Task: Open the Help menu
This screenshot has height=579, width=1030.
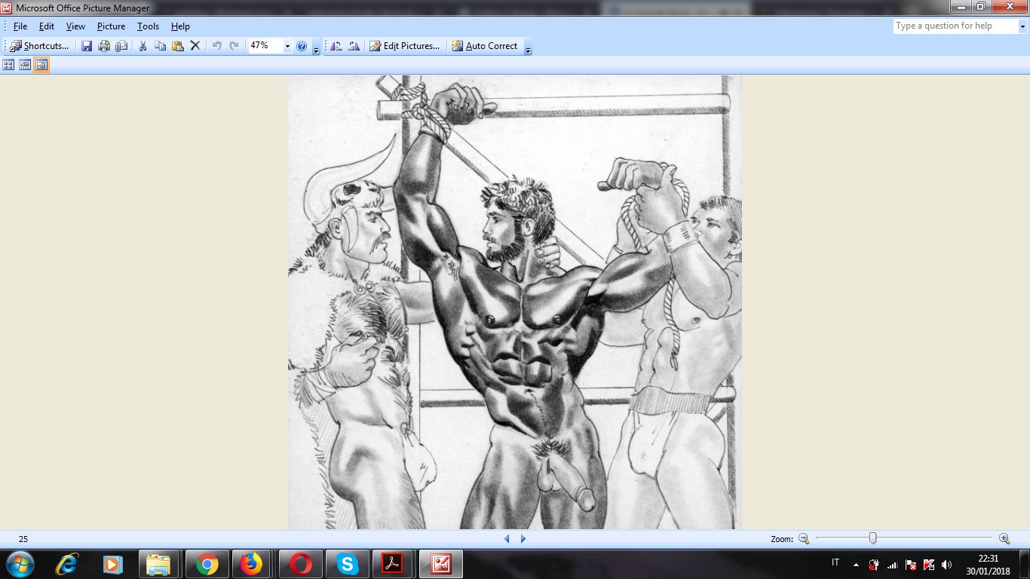Action: point(180,26)
